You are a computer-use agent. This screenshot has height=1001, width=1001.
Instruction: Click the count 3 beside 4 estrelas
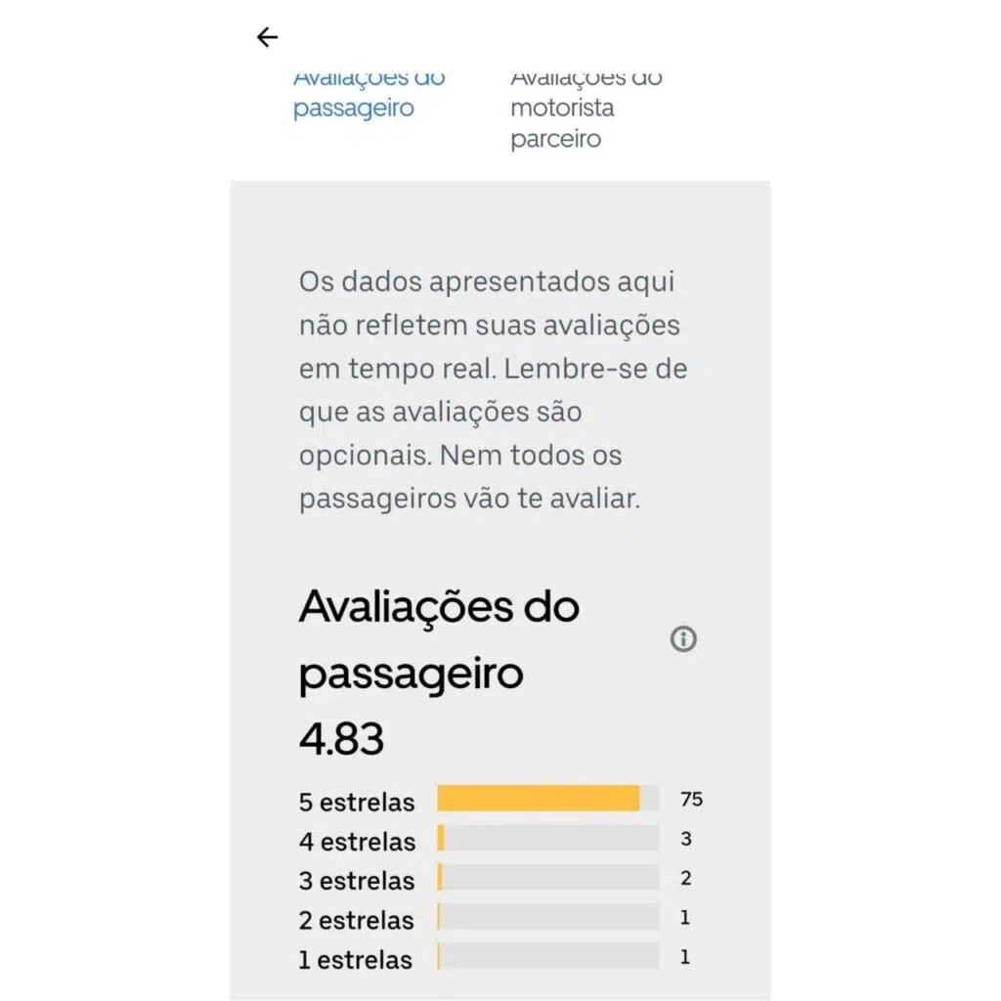click(686, 839)
